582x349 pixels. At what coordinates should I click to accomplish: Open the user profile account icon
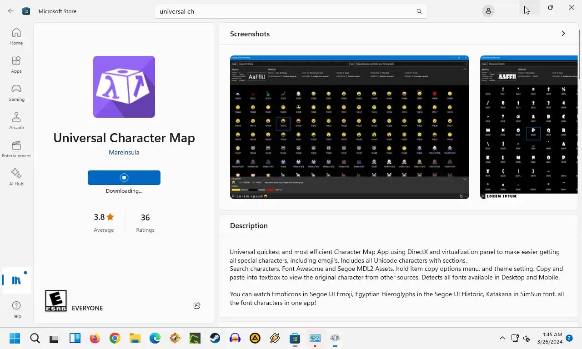tap(488, 11)
